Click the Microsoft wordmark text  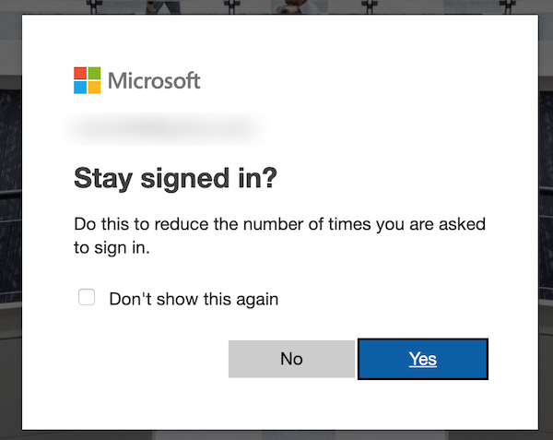[154, 81]
